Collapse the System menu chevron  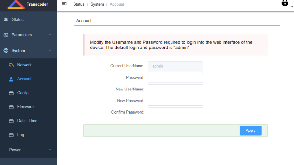50,51
